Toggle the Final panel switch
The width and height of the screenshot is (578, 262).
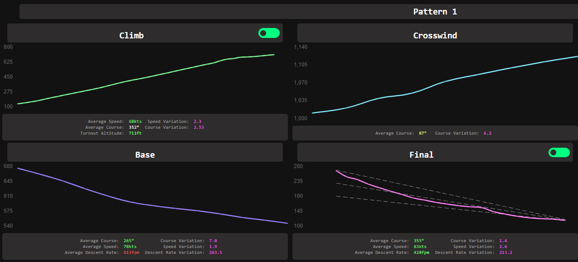pos(559,153)
